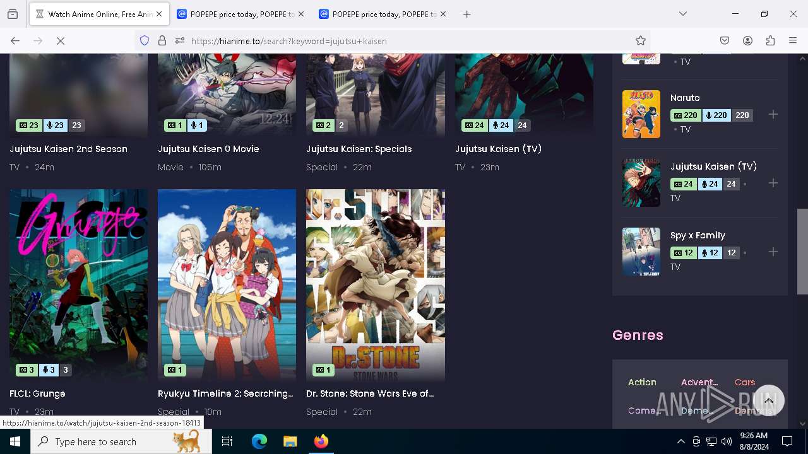This screenshot has height=454, width=808.
Task: Add Naruto to watch list
Action: point(773,115)
